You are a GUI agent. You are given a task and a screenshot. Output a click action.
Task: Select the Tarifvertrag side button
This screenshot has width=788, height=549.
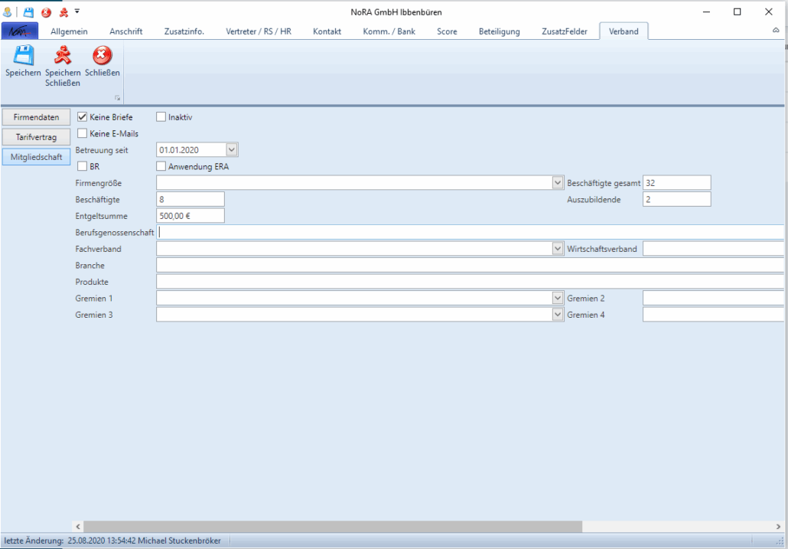(37, 137)
